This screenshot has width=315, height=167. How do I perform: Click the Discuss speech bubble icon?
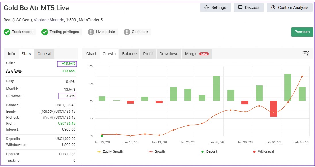tap(240, 8)
